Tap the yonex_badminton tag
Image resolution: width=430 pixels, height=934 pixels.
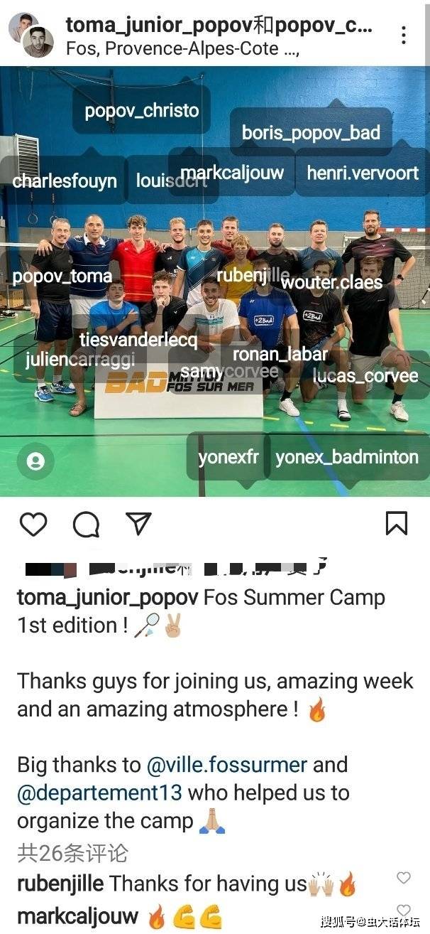(346, 456)
